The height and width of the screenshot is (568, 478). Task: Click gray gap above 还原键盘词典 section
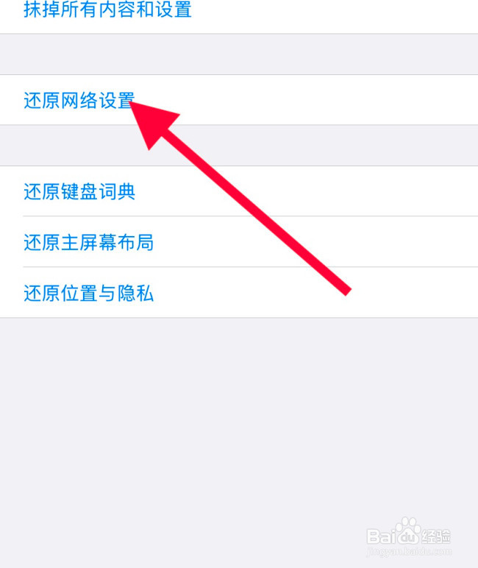click(239, 146)
